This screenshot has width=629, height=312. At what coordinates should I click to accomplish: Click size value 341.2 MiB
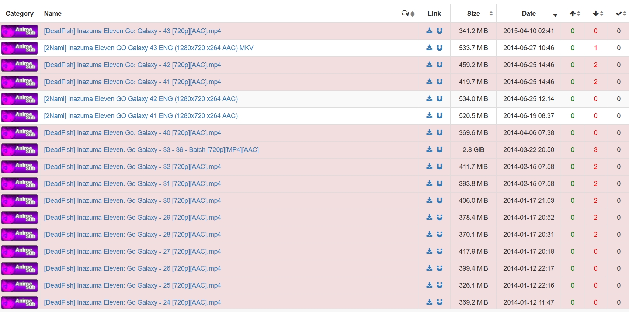coord(473,31)
